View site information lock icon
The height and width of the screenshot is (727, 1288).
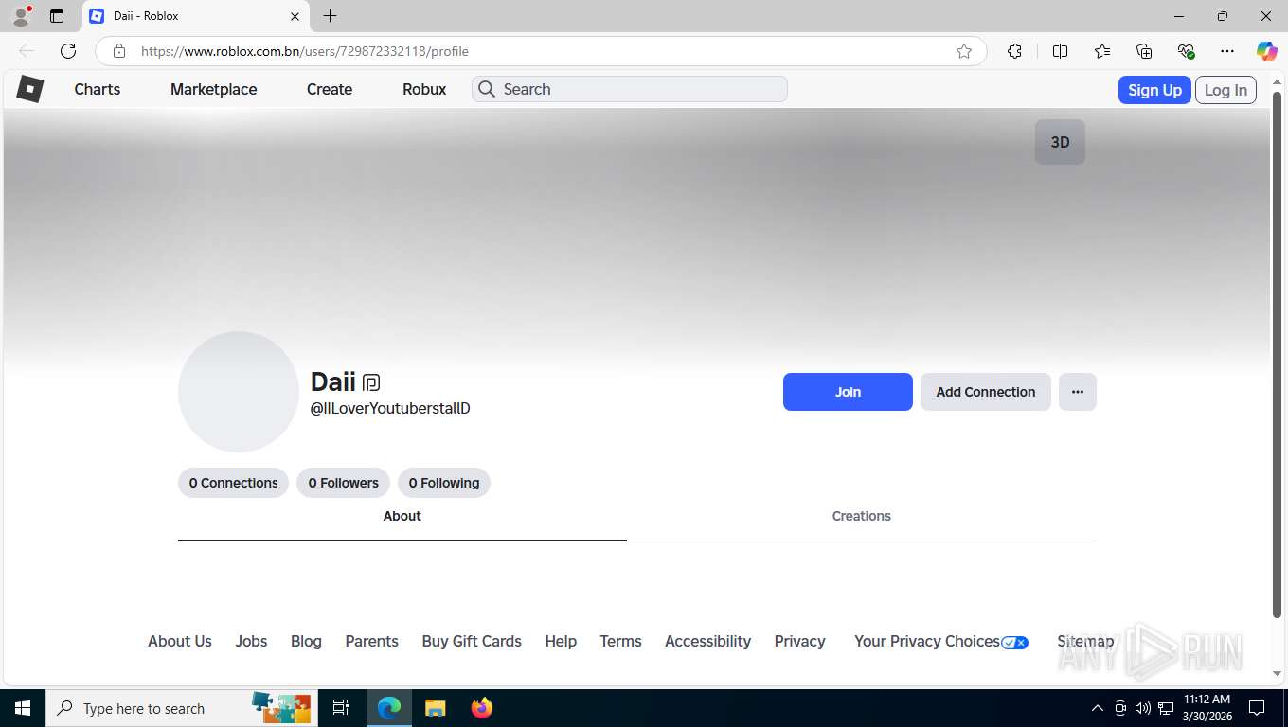119,51
